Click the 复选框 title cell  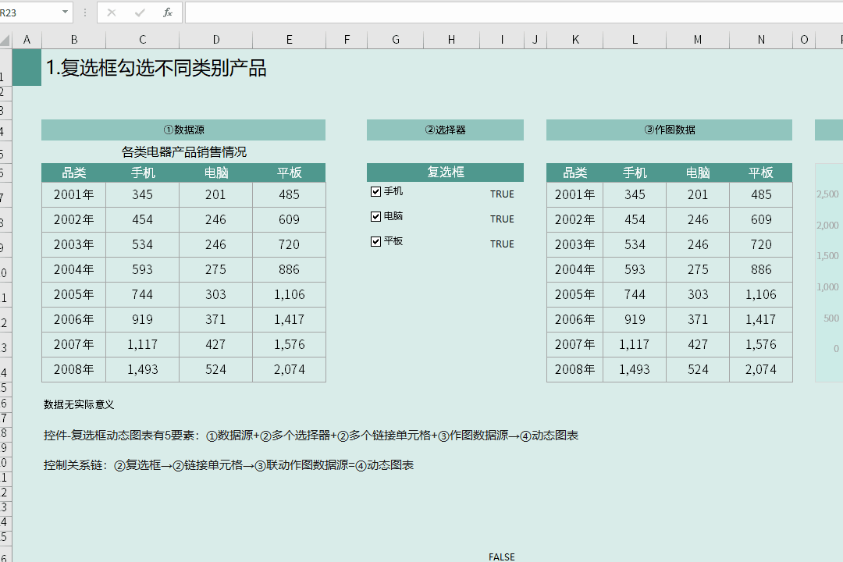(x=445, y=172)
